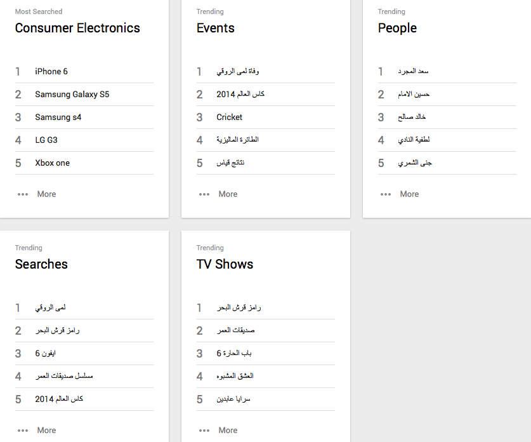The image size is (531, 442).
Task: Click the Samsung s4 item
Action: pyautogui.click(x=58, y=117)
